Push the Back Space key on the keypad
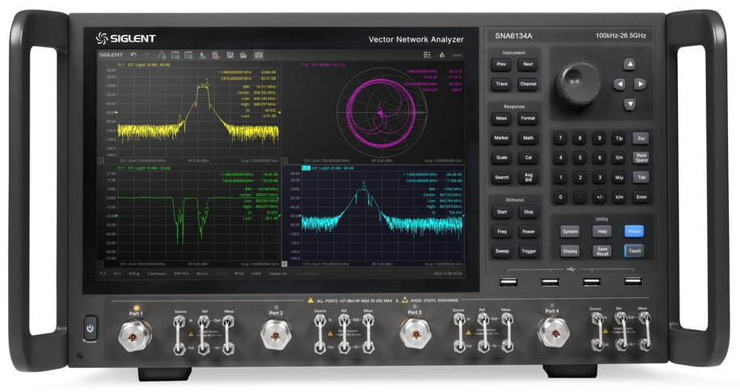 coord(641,158)
